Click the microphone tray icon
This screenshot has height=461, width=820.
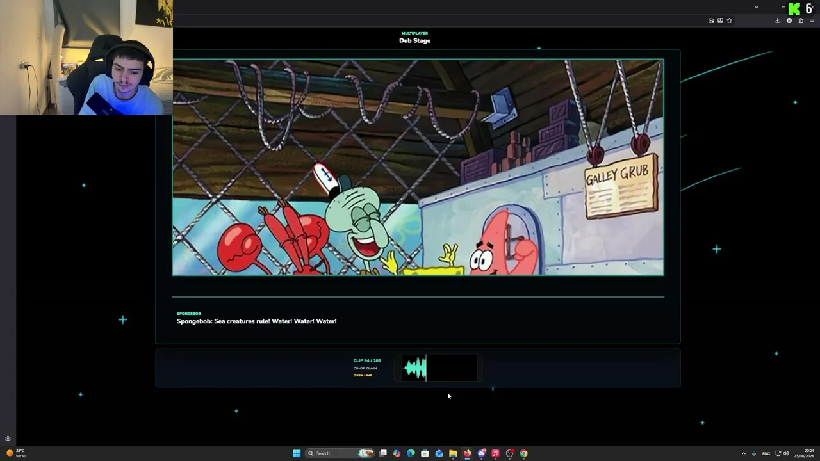(754, 453)
